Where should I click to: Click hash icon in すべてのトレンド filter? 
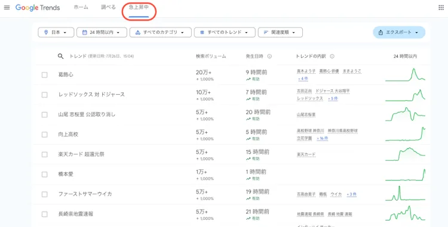(202, 32)
